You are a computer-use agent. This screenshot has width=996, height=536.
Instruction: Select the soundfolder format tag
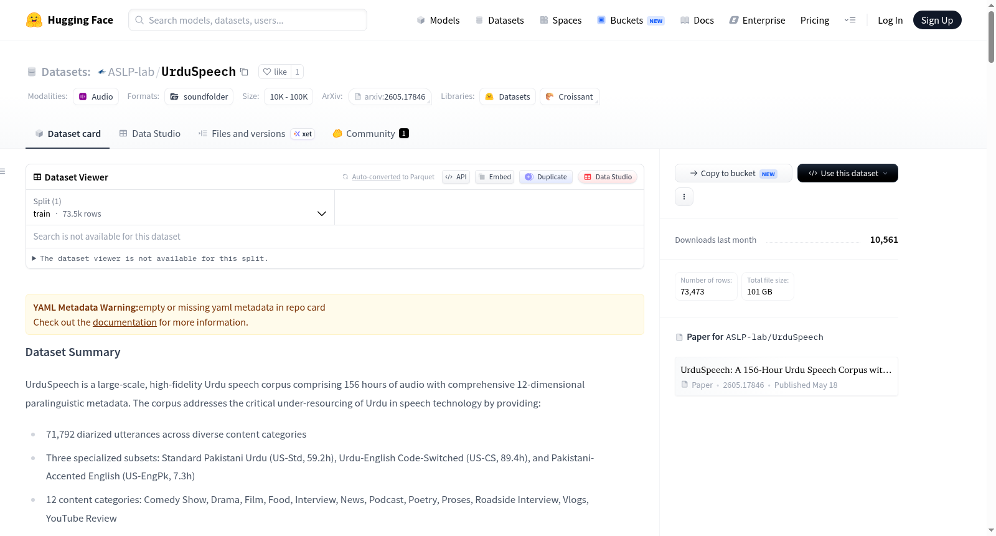[199, 96]
